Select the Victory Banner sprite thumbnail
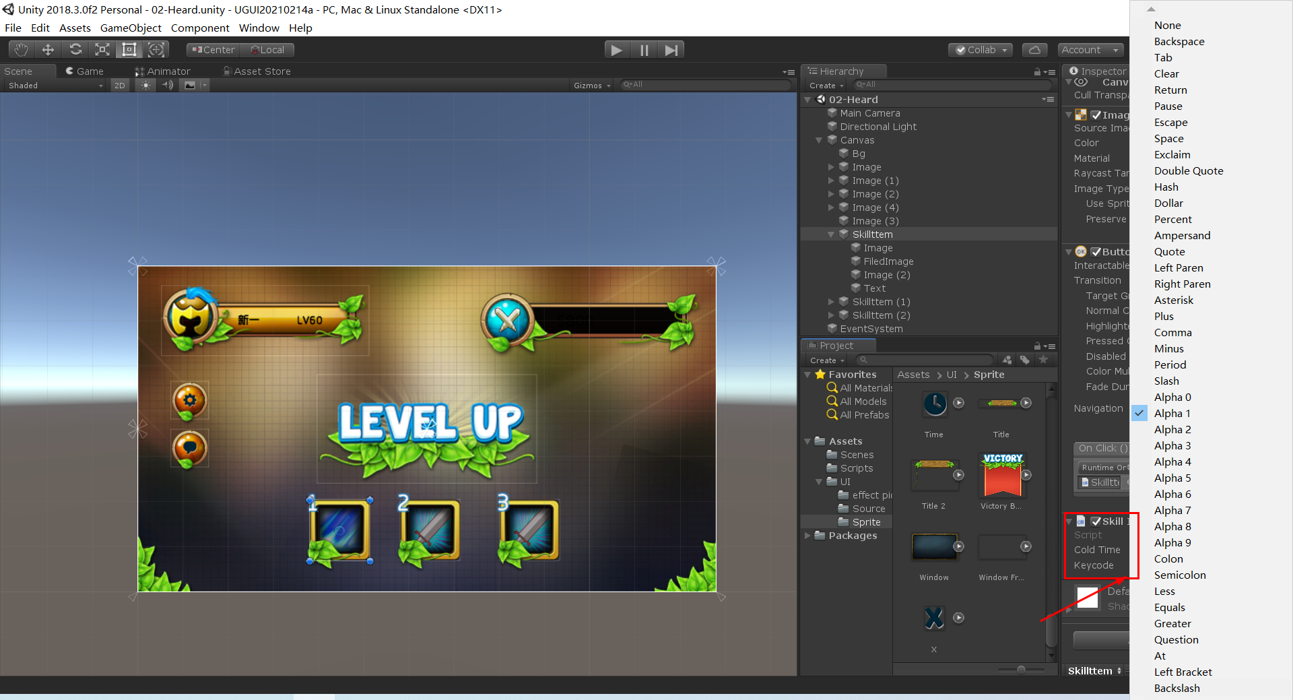1293x700 pixels. [1001, 476]
